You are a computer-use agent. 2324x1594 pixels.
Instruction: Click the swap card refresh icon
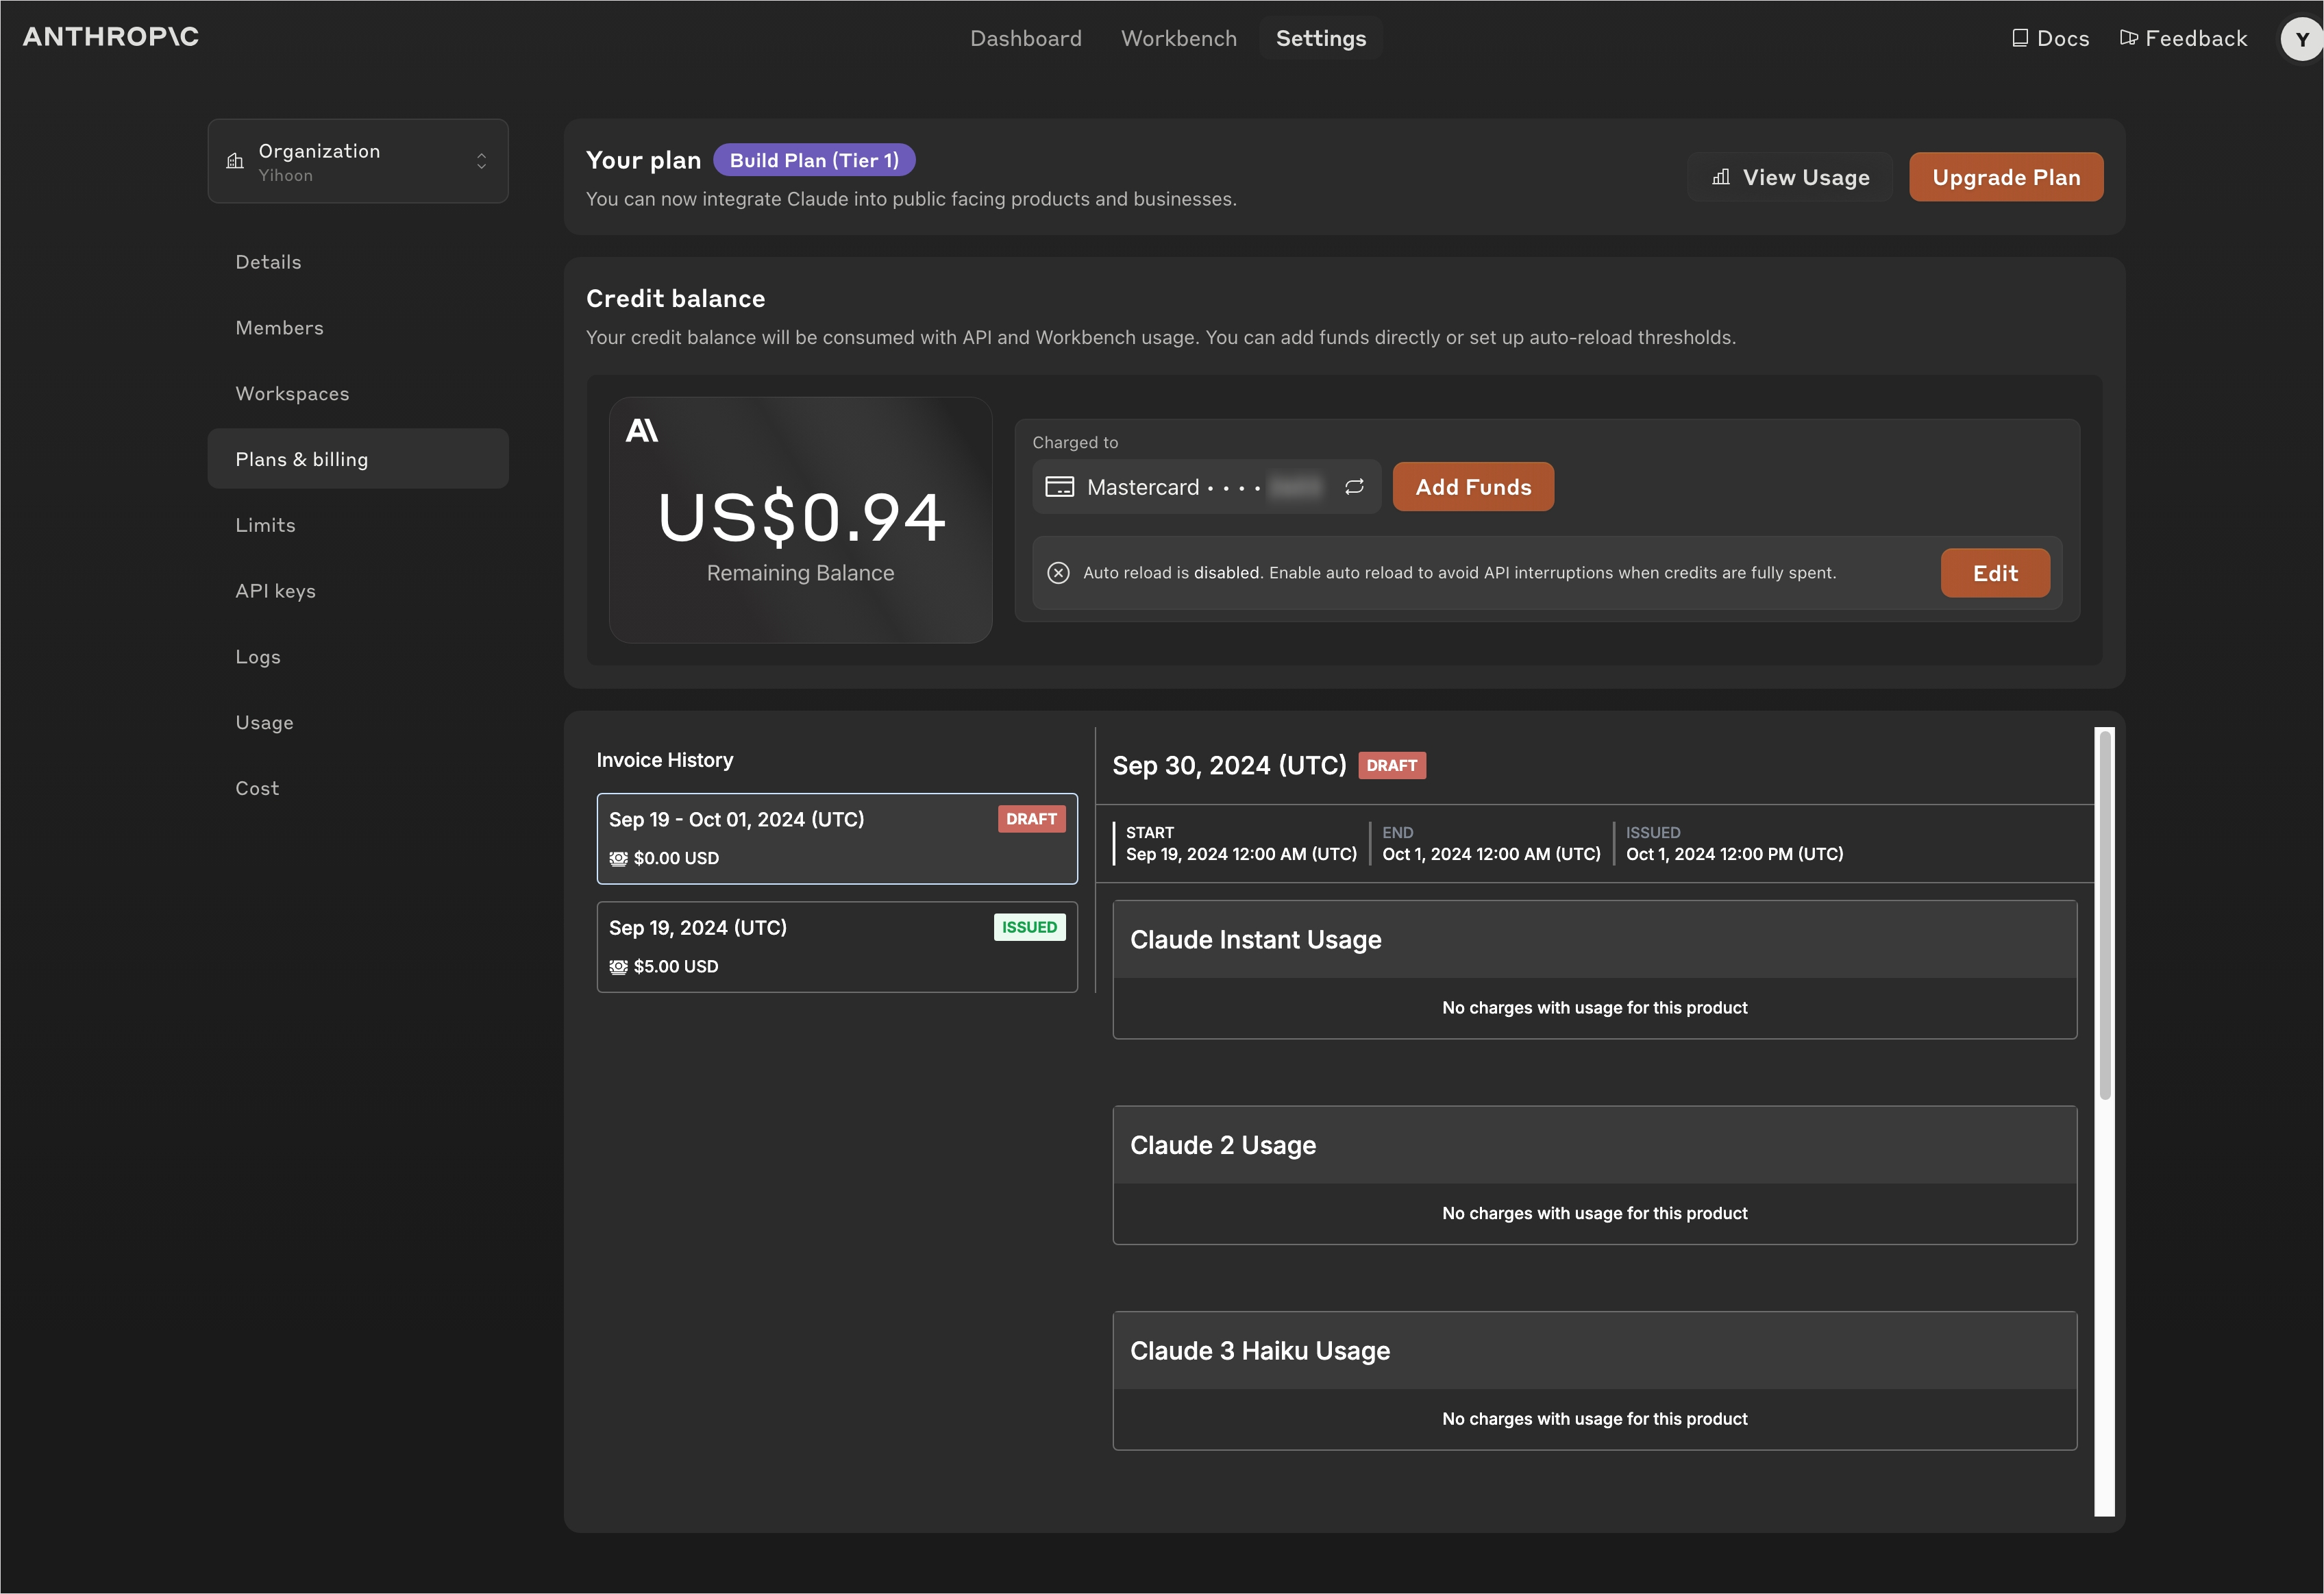[x=1354, y=487]
